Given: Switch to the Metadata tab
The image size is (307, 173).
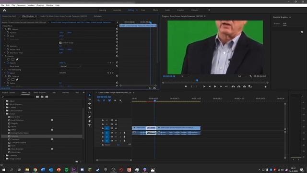Looking at the screenshot, I should (x=97, y=16).
